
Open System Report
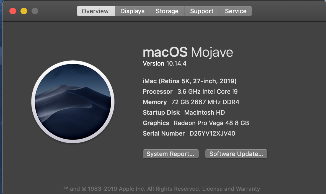pos(170,154)
